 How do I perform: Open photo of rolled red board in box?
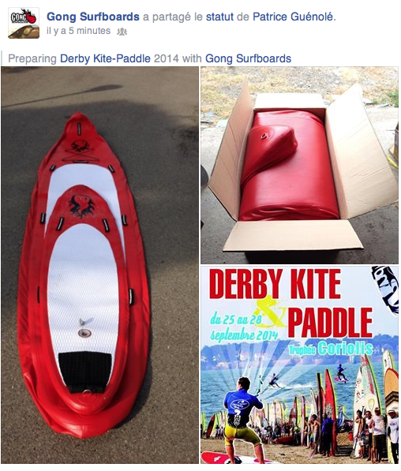point(300,165)
